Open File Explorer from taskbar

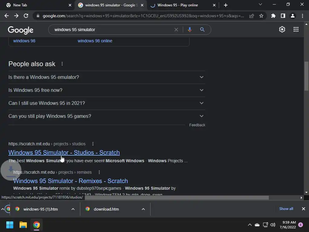click(x=23, y=225)
